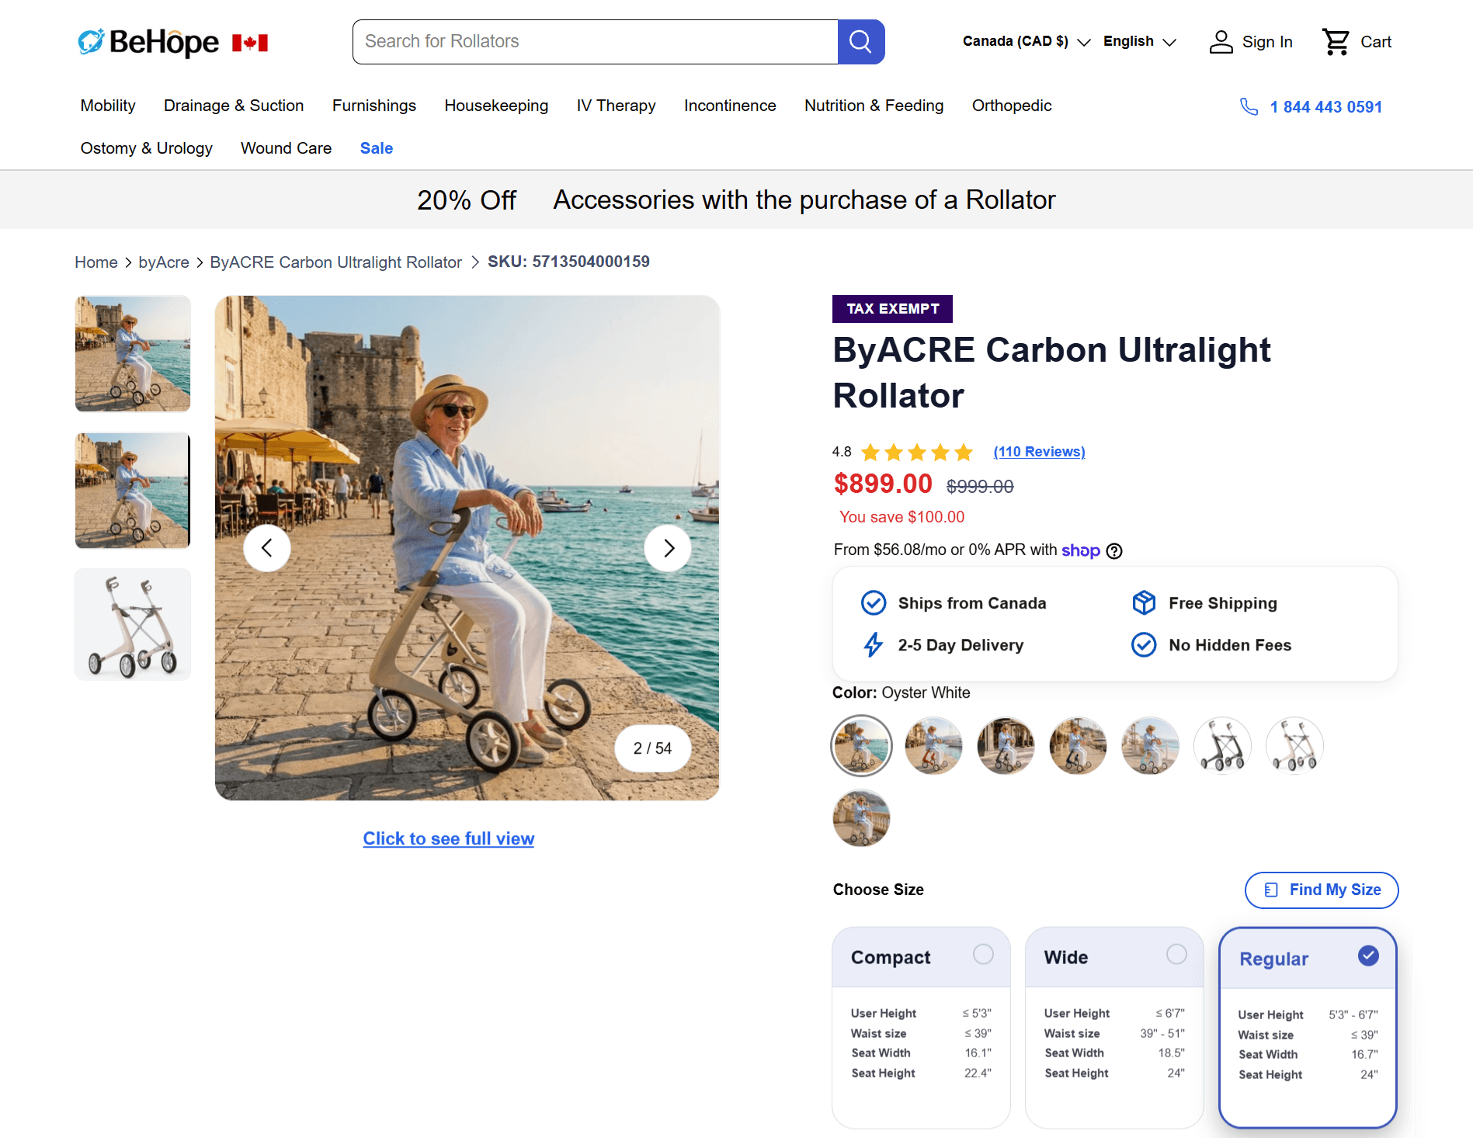The width and height of the screenshot is (1473, 1138).
Task: Click the Shop Pay info question mark
Action: [1114, 551]
